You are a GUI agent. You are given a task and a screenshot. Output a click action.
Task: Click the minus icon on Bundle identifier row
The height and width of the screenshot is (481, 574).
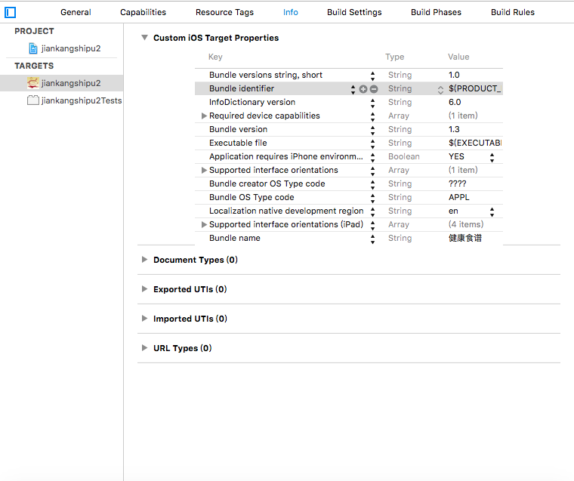pos(374,89)
